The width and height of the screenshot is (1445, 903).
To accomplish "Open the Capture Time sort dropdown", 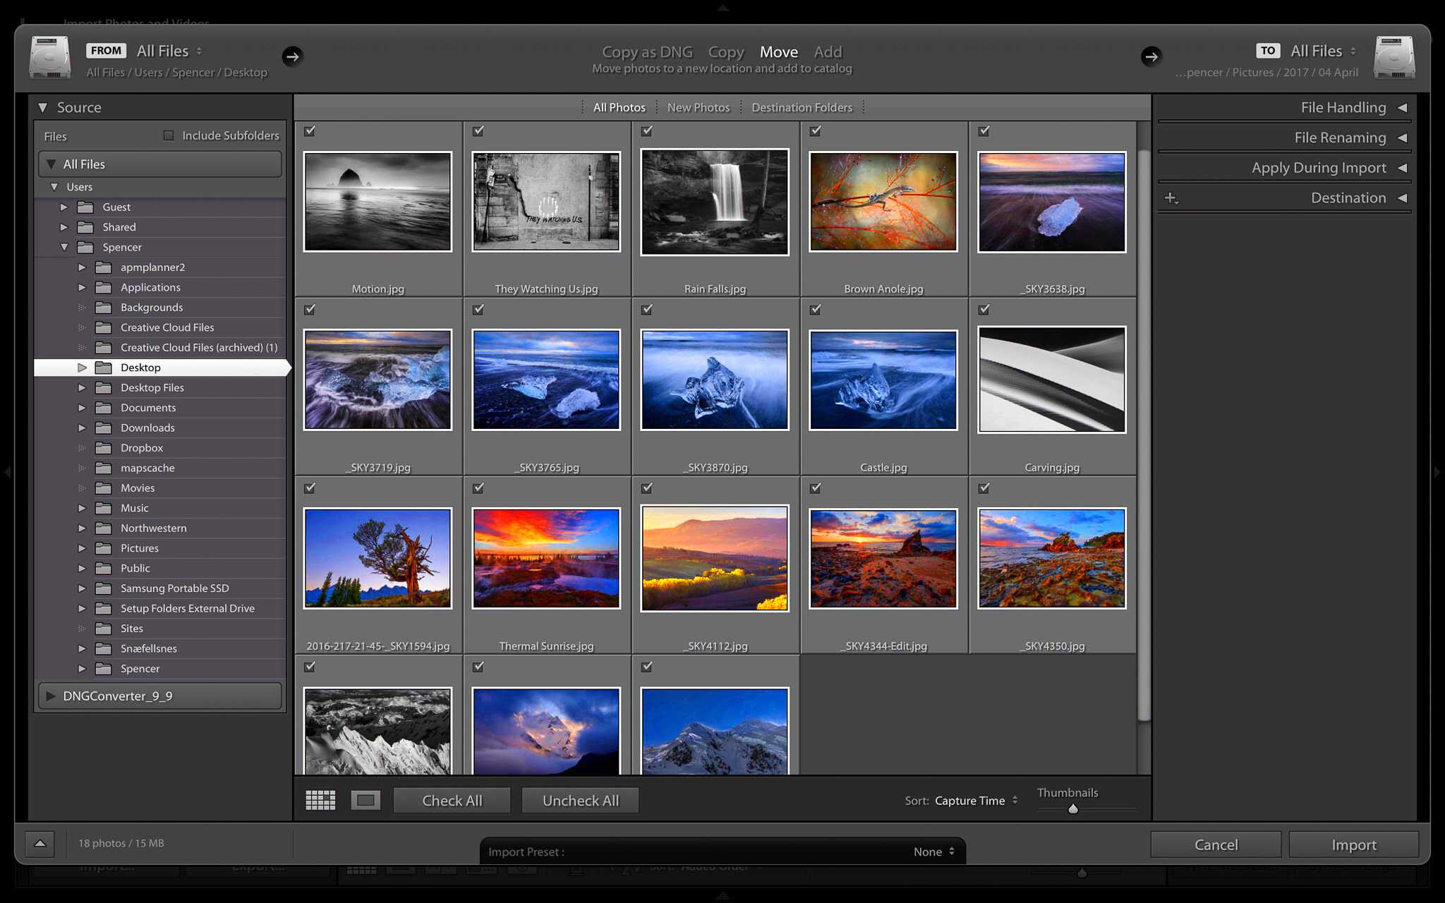I will coord(974,800).
